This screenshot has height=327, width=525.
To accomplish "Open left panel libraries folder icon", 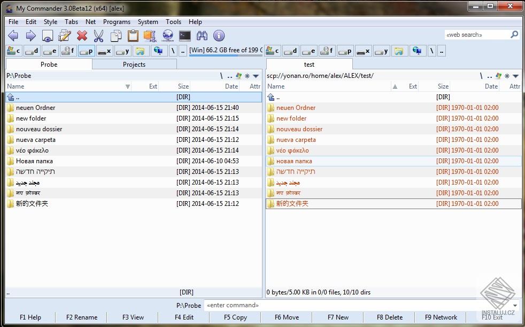I will point(140,51).
